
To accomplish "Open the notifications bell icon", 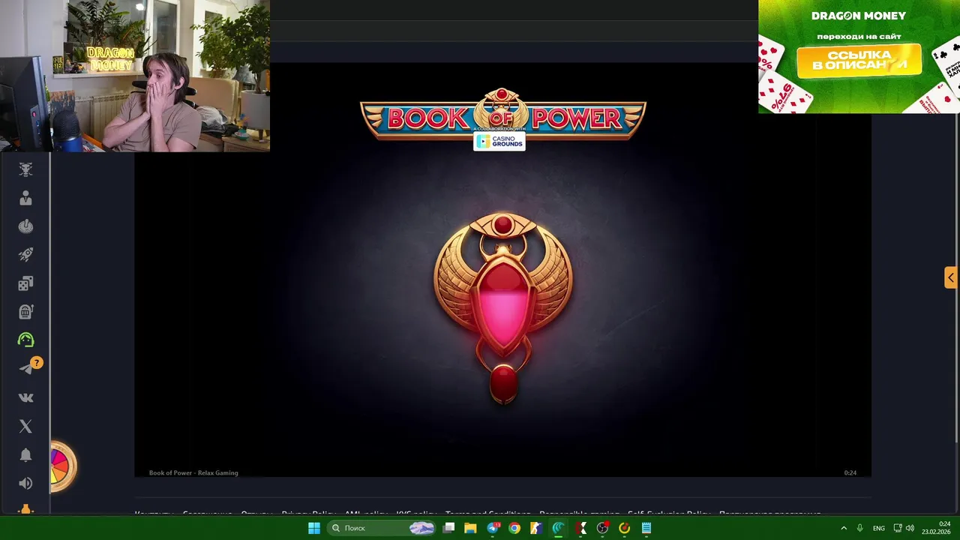I will click(x=25, y=455).
